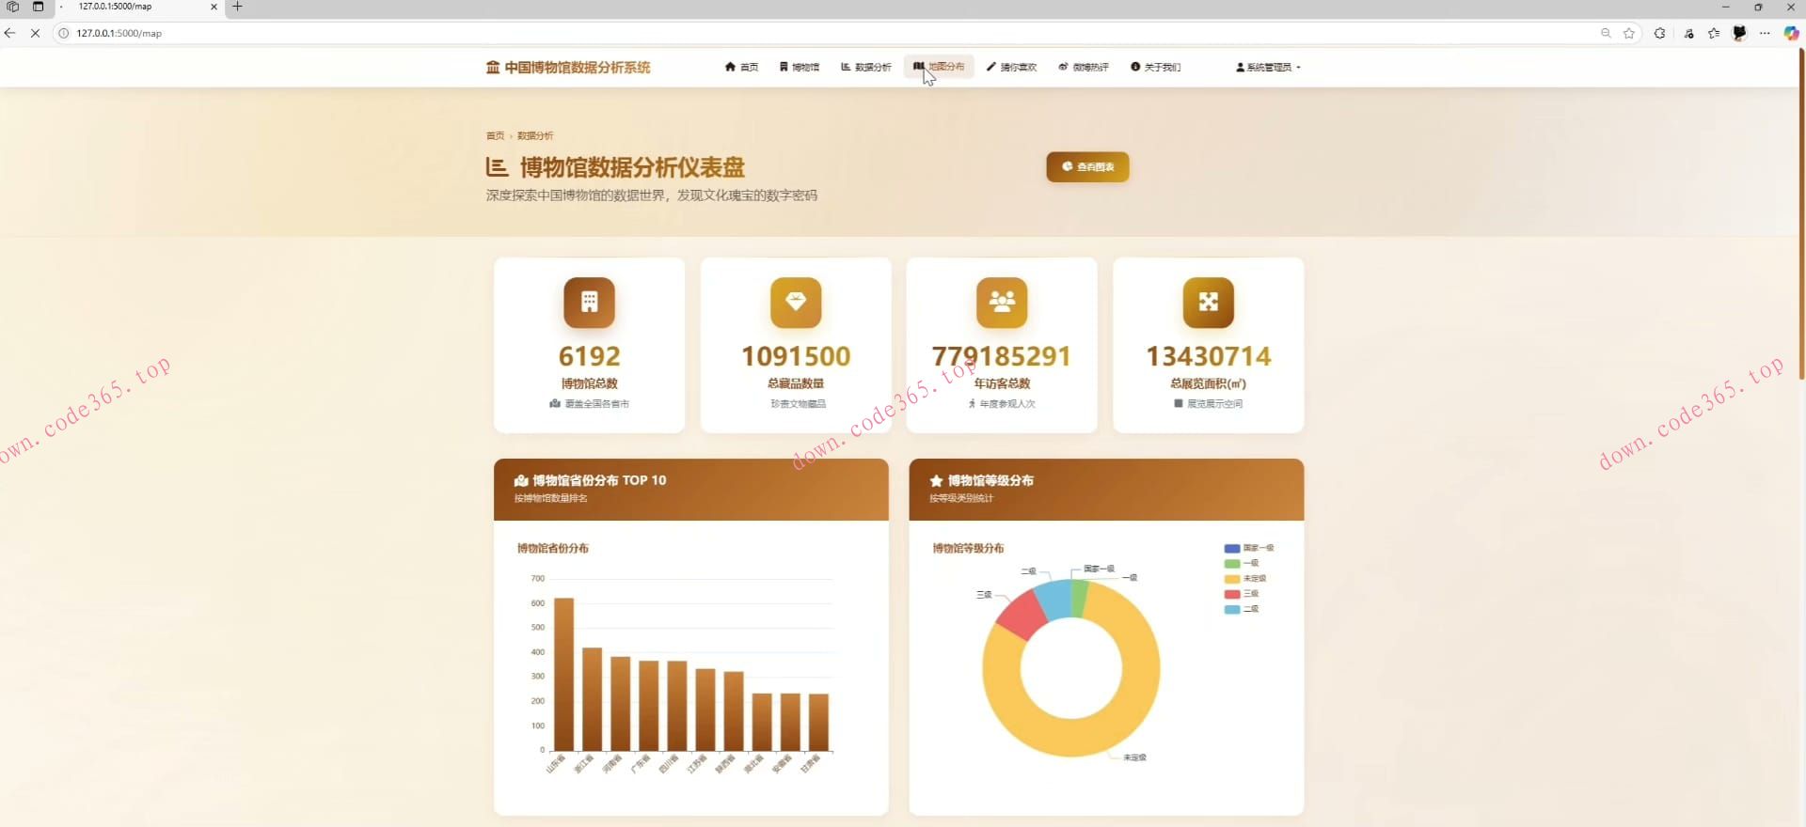Toggle the 三级 red legend item

pyautogui.click(x=1242, y=594)
